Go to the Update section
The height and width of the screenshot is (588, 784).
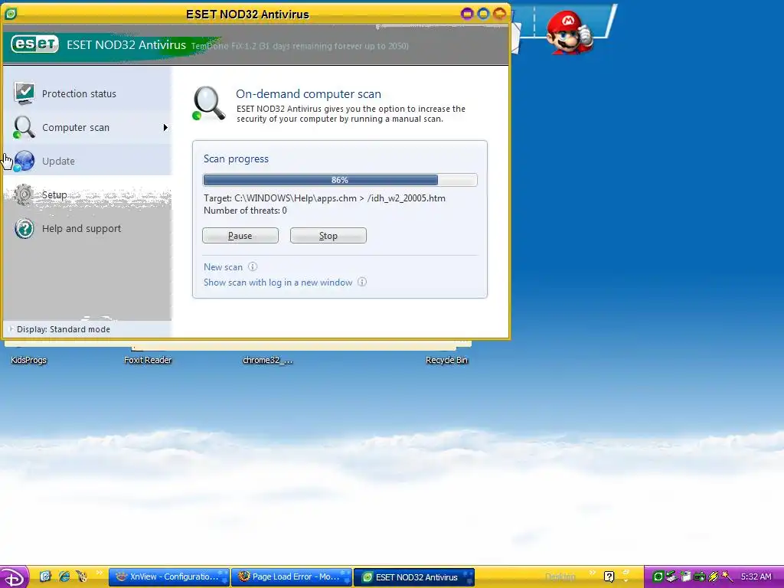87,161
